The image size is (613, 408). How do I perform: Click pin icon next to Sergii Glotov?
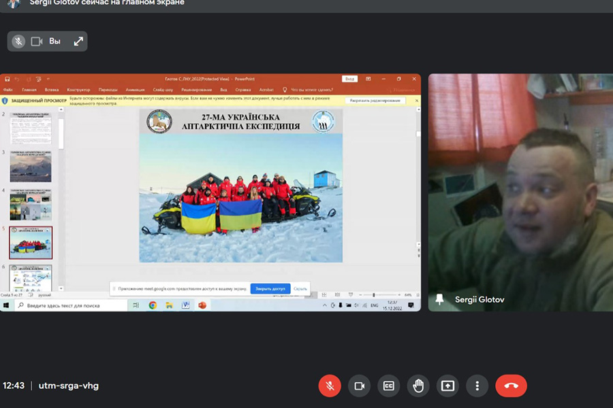point(439,299)
